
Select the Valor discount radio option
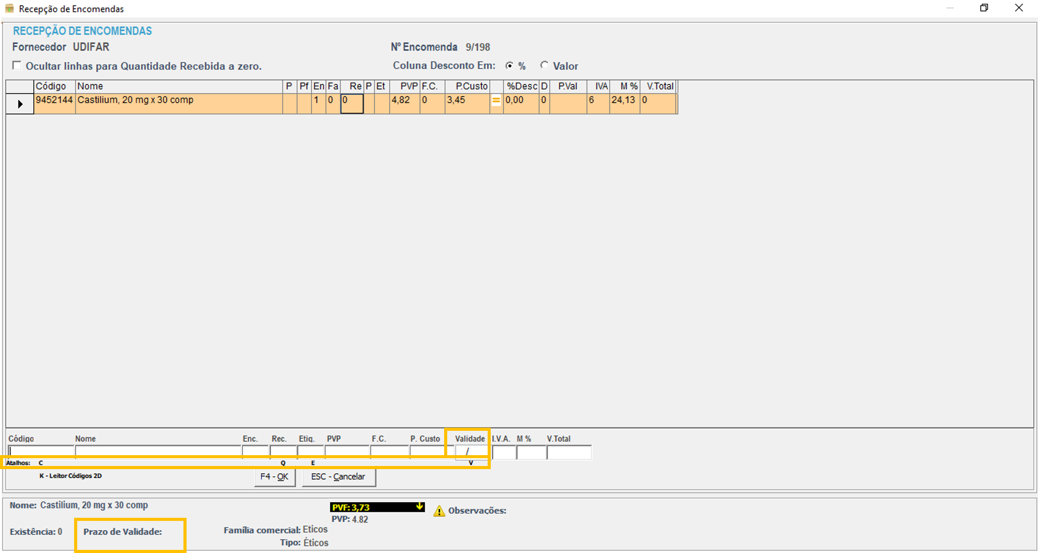(x=544, y=66)
